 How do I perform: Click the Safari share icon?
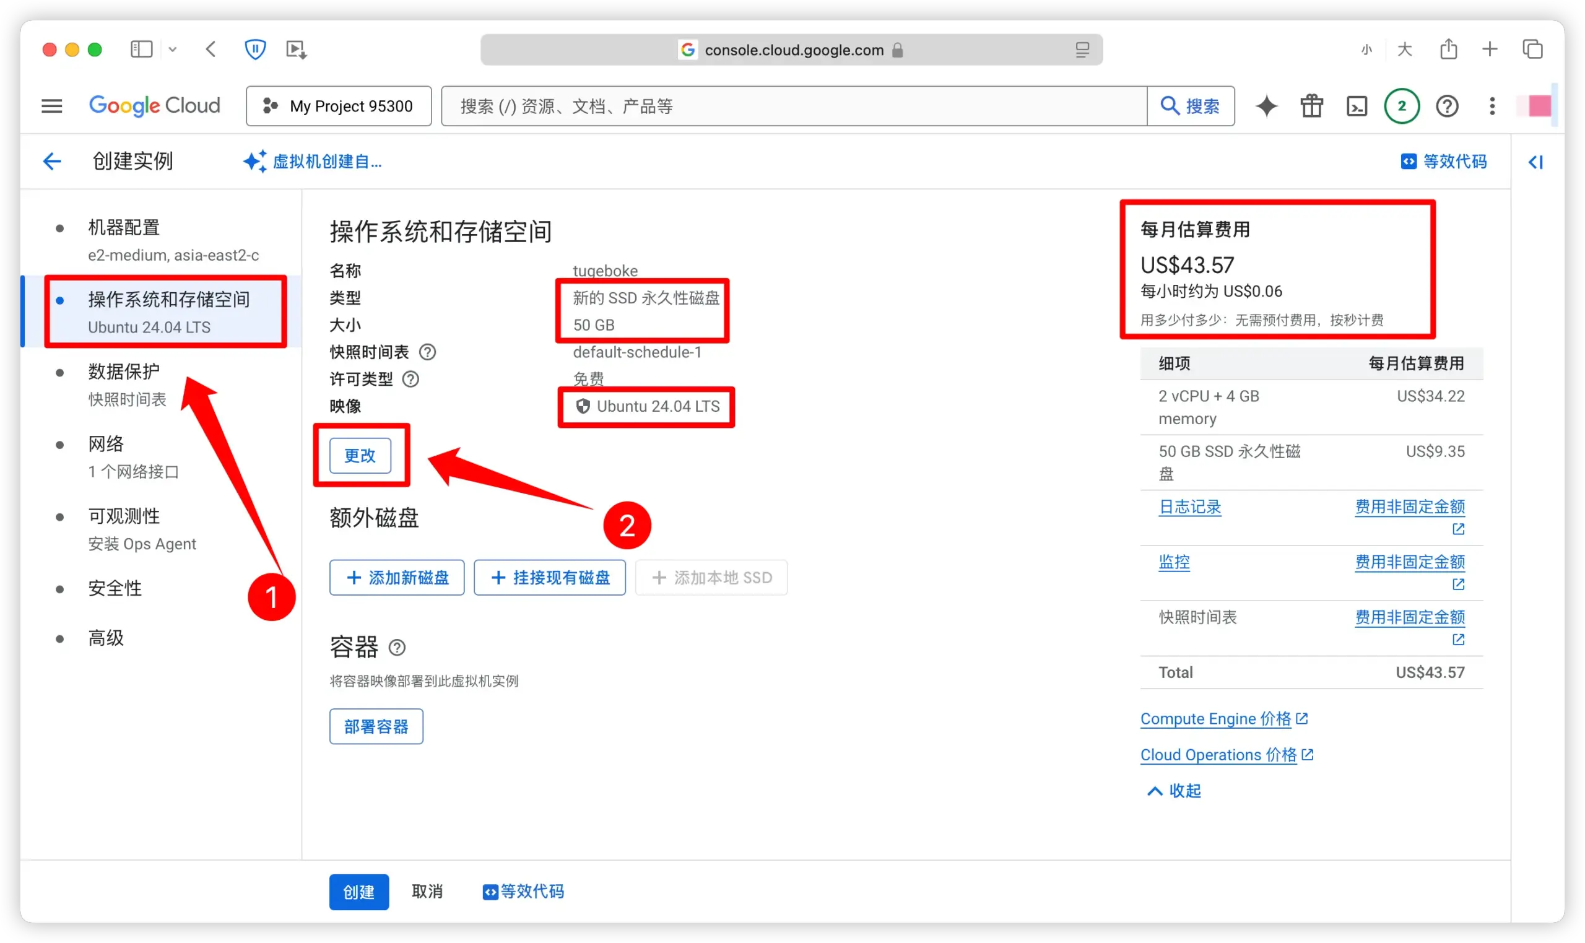1448,49
